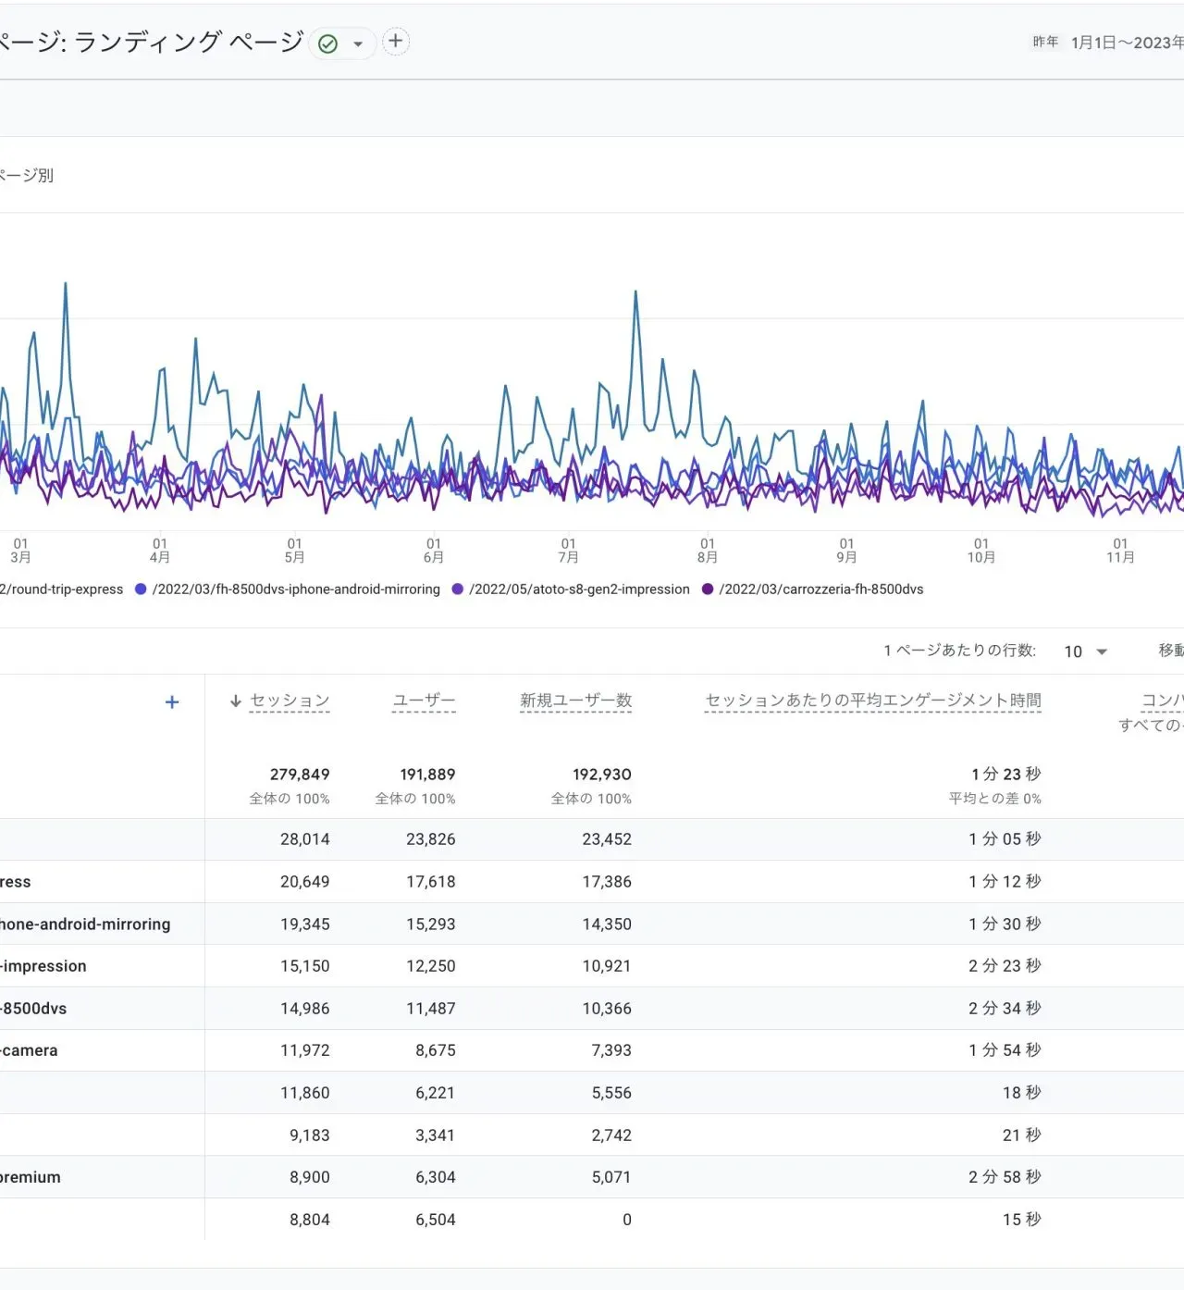Sort by the セッション column header
Viewport: 1184px width, 1290px height.
[290, 701]
